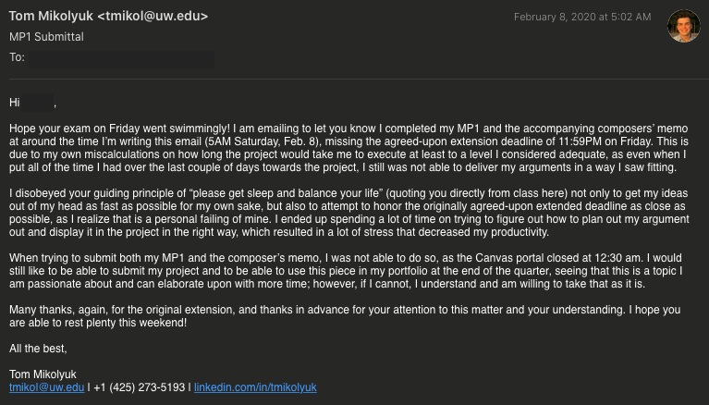709x405 pixels.
Task: Click the phone number +1 (425) 273-5193
Action: (x=139, y=387)
